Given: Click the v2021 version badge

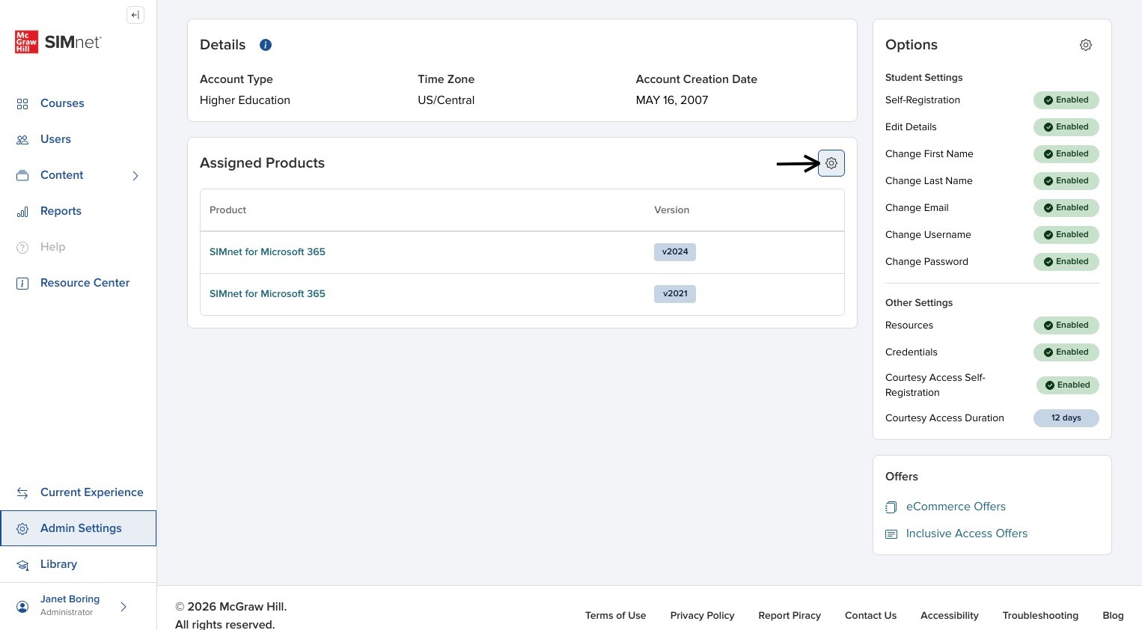Looking at the screenshot, I should click(675, 294).
